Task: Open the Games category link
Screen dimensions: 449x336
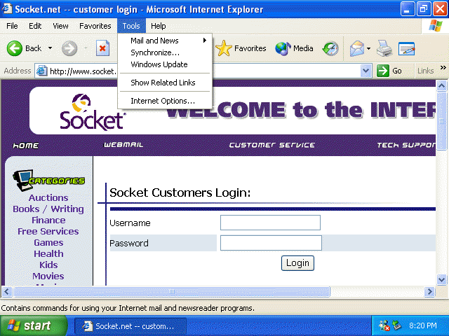Action: [48, 243]
